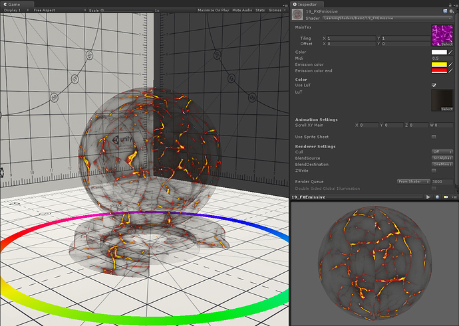Toggle Gizmos in Game view
This screenshot has width=459, height=326.
point(275,10)
